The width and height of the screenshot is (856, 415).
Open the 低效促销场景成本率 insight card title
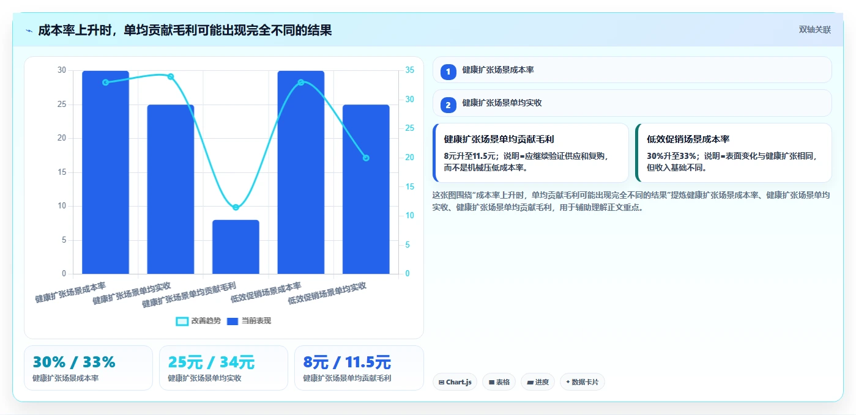click(x=688, y=139)
